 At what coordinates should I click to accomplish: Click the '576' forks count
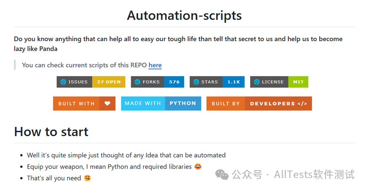point(174,82)
